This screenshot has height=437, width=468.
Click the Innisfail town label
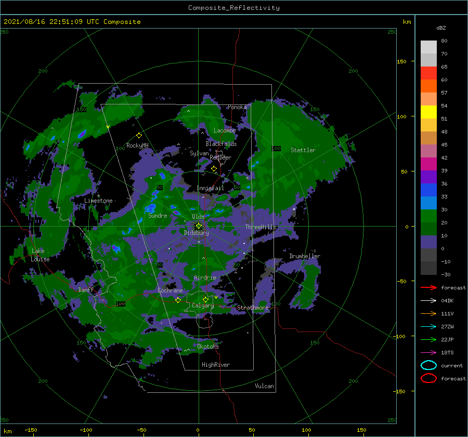point(210,188)
